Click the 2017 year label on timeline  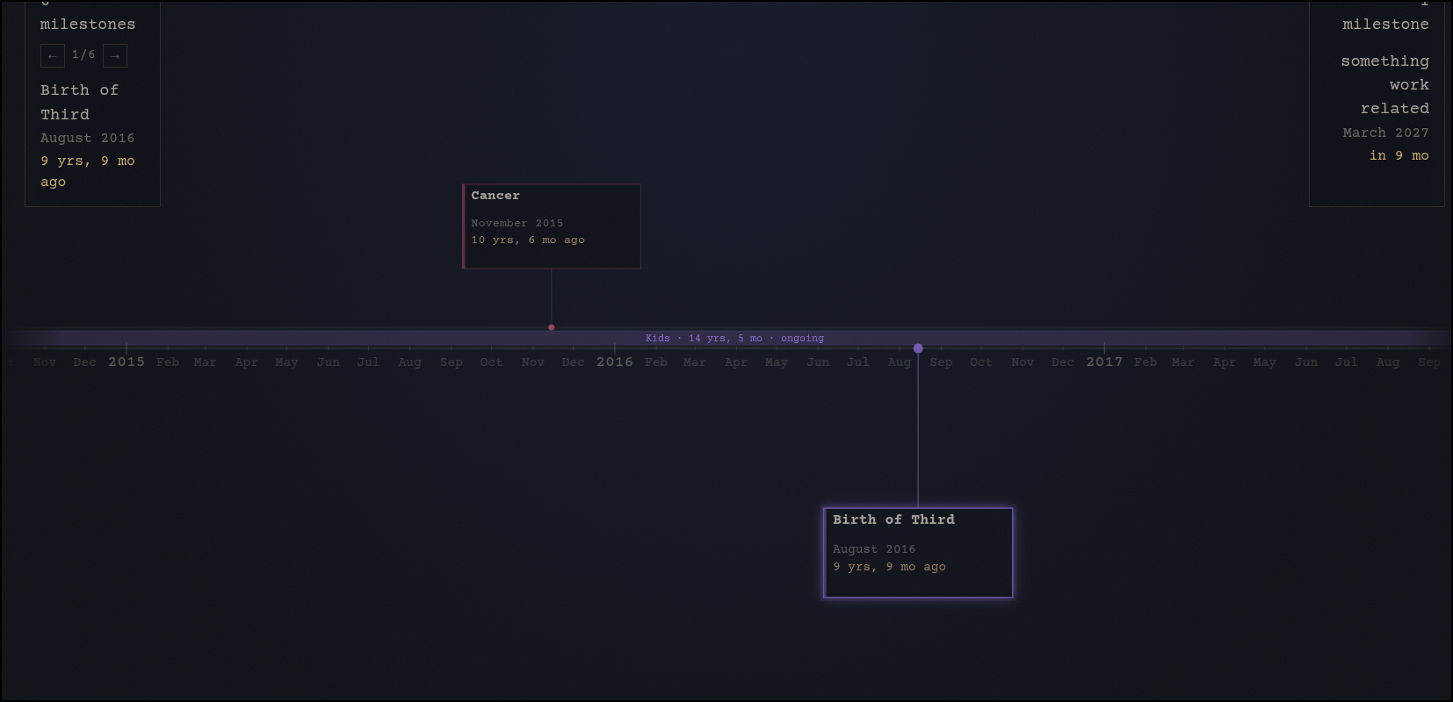click(x=1104, y=362)
